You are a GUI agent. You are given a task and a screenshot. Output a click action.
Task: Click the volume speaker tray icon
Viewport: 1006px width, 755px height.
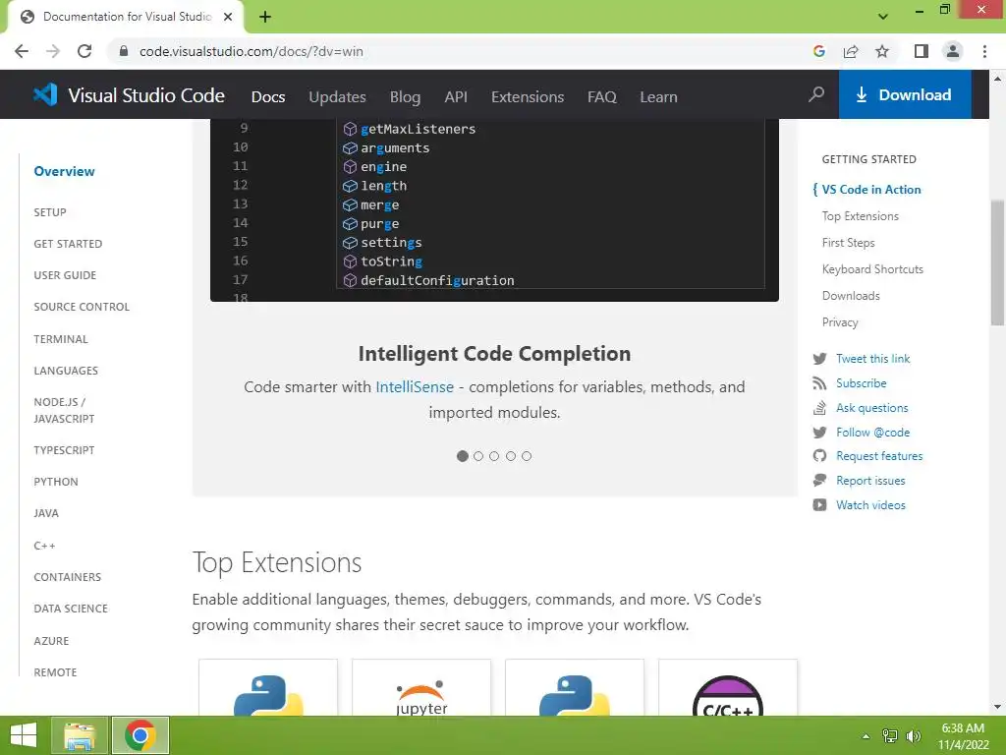pyautogui.click(x=913, y=735)
